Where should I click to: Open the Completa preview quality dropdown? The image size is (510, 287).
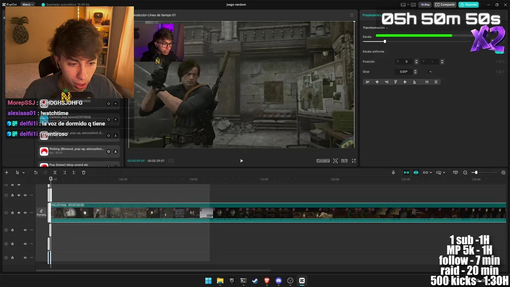pos(323,161)
